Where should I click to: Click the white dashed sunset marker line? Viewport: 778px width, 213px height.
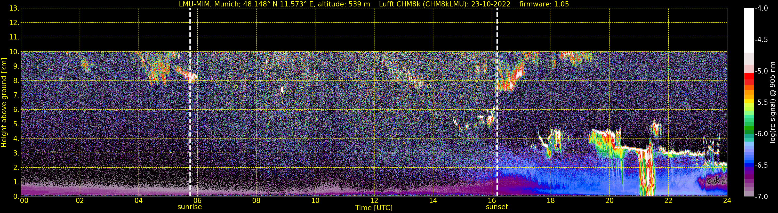[497, 102]
